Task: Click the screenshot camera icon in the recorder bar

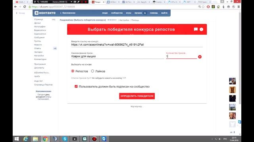Action: [75, 2]
